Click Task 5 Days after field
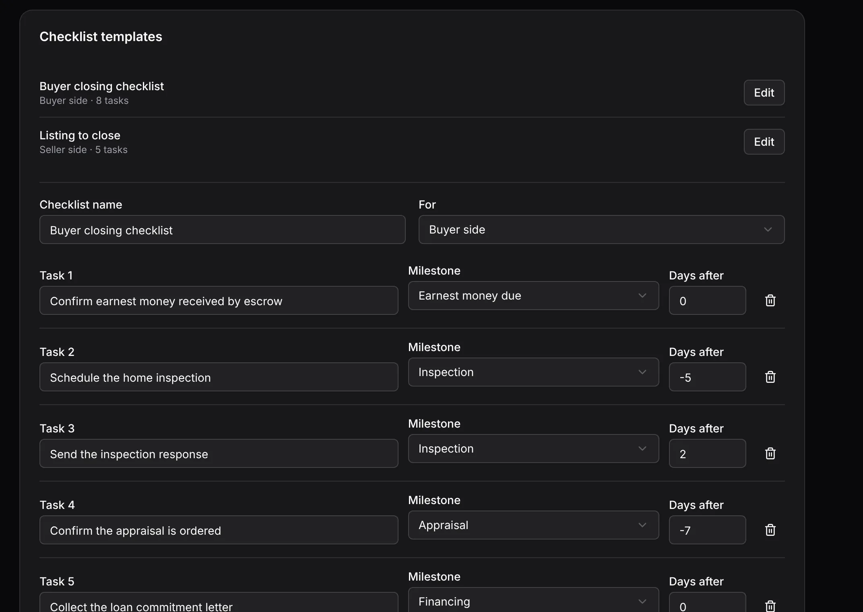 [707, 602]
